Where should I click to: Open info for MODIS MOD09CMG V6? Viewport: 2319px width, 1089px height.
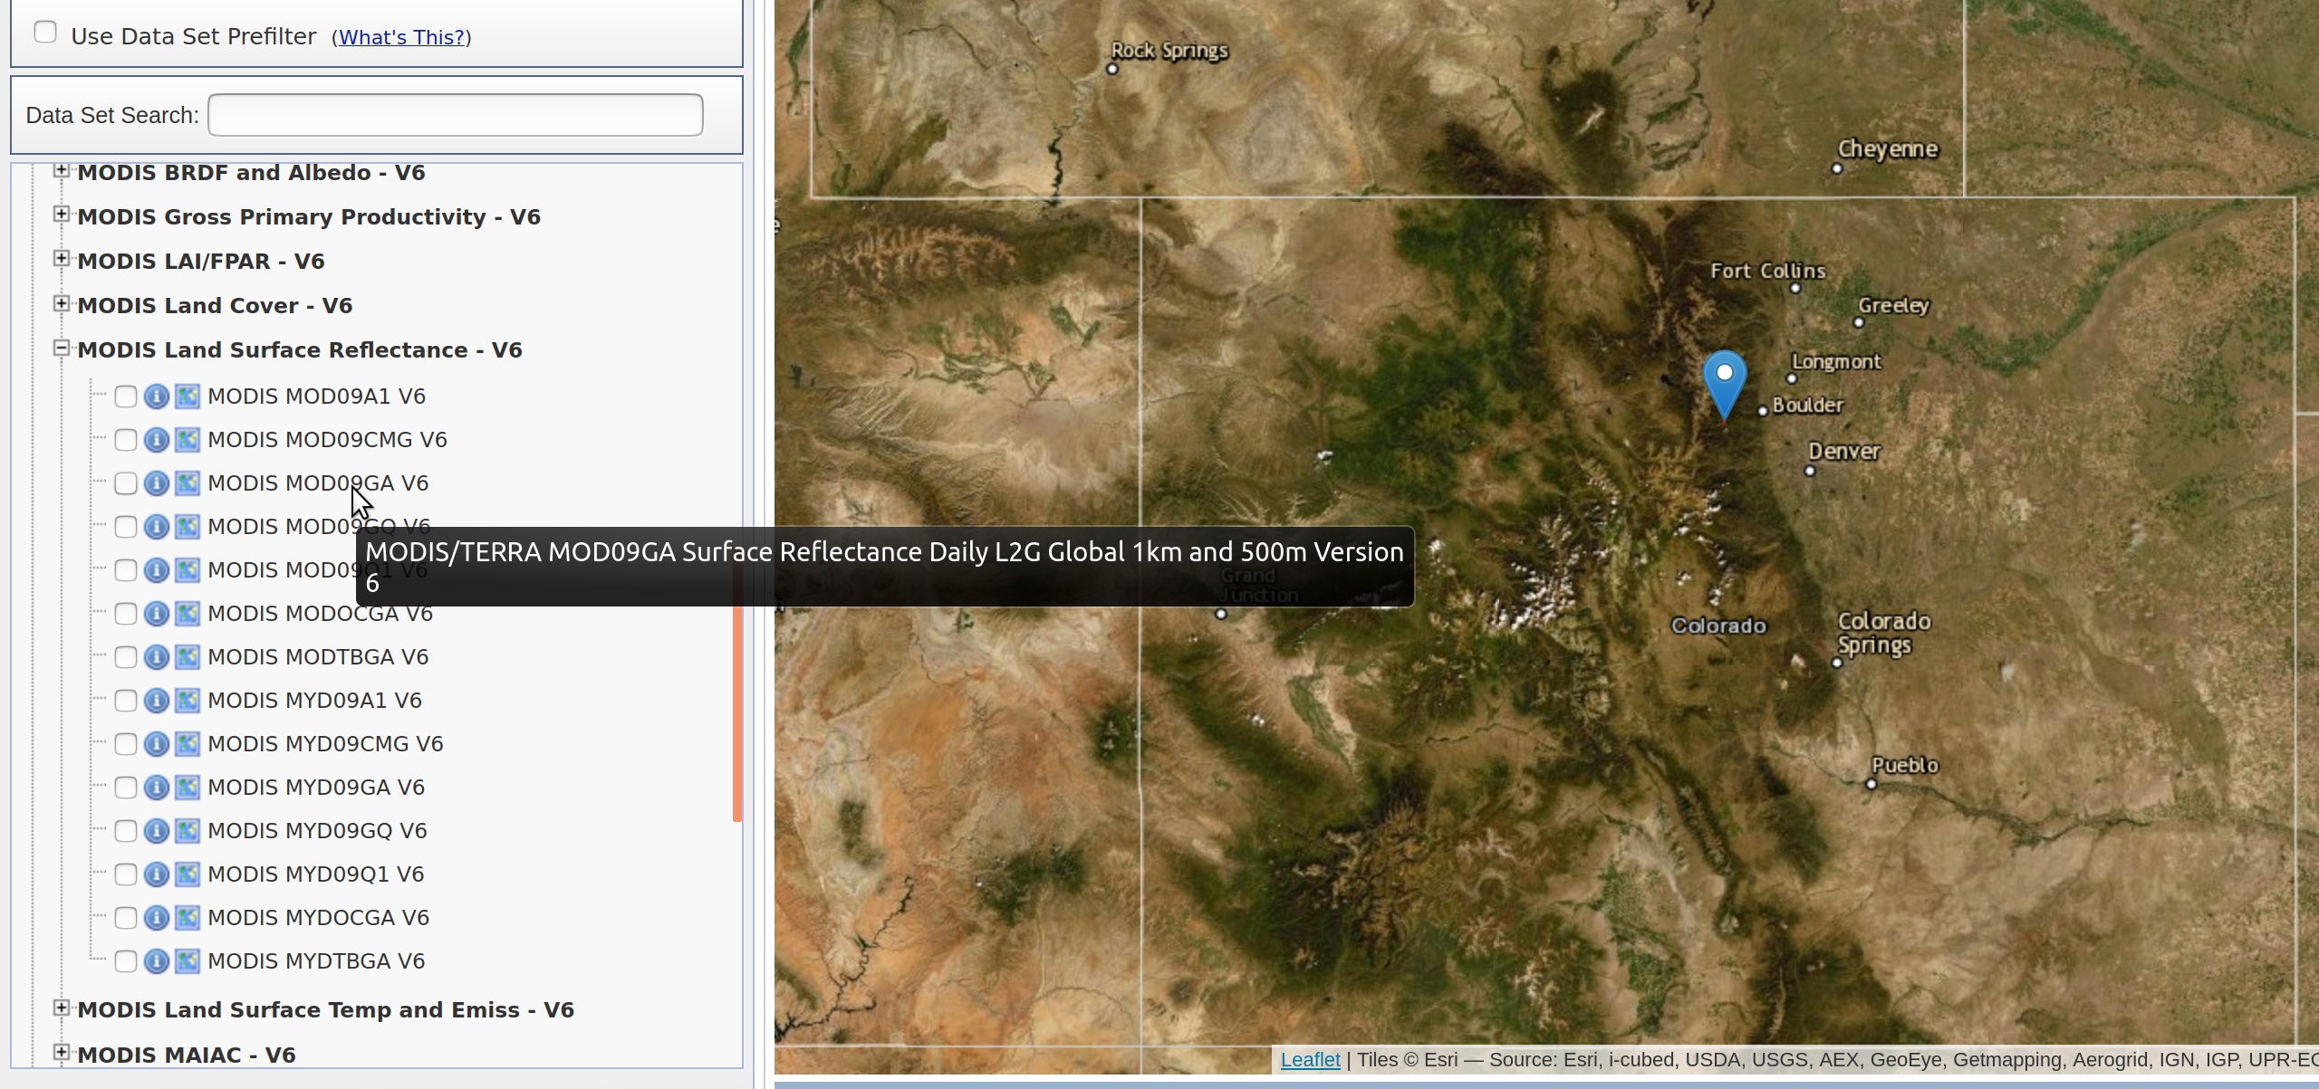coord(156,439)
